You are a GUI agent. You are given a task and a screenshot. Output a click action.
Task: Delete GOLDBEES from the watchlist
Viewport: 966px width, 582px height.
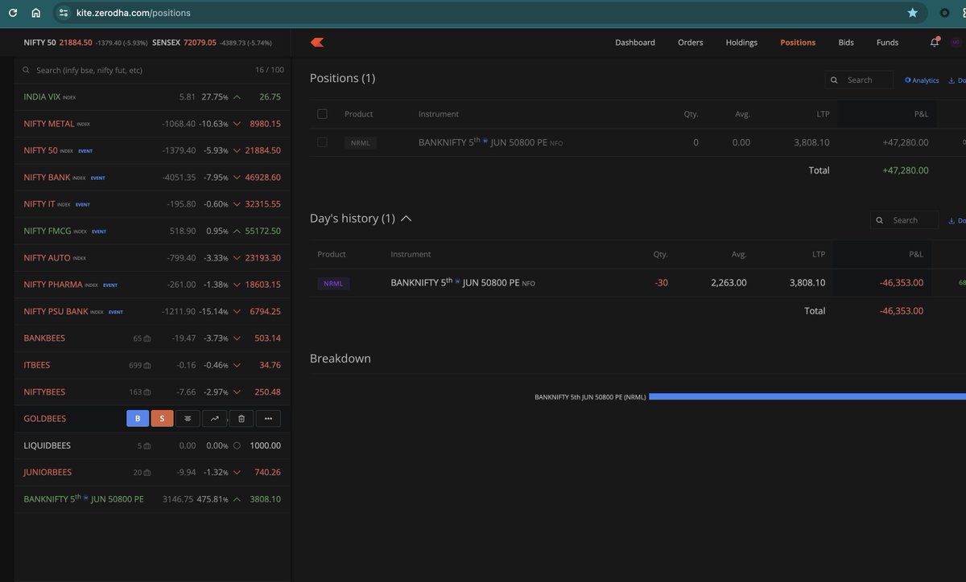(x=242, y=418)
